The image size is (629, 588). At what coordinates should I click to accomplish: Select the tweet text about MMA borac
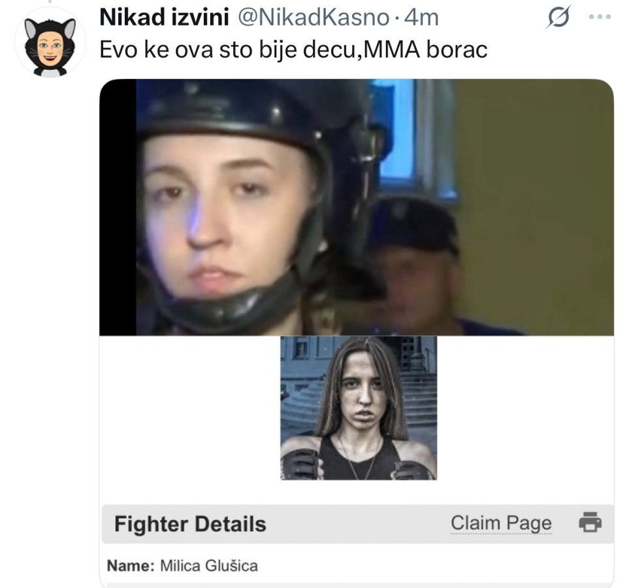tap(293, 50)
